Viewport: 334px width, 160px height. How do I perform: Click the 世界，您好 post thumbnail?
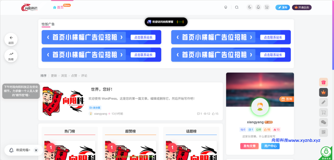coord(63,101)
